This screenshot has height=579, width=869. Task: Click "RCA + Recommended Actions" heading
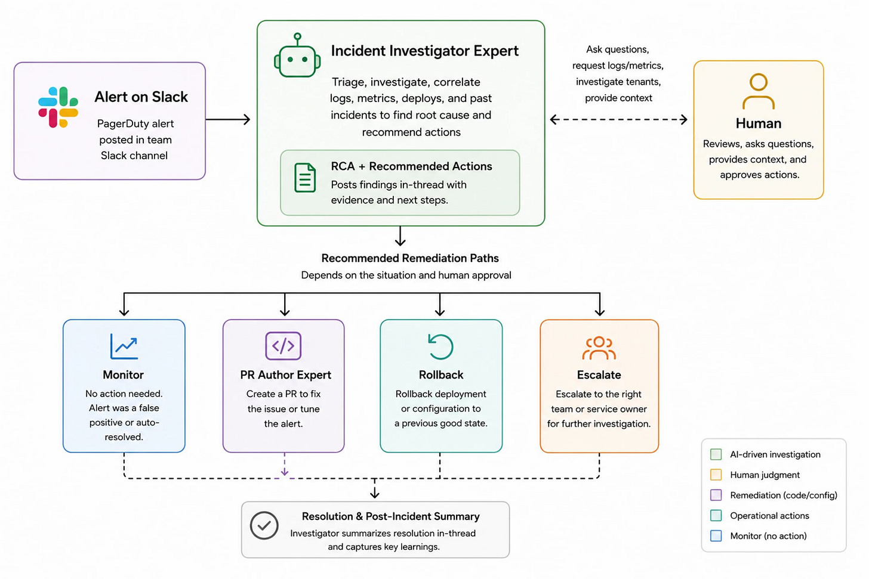coord(411,166)
